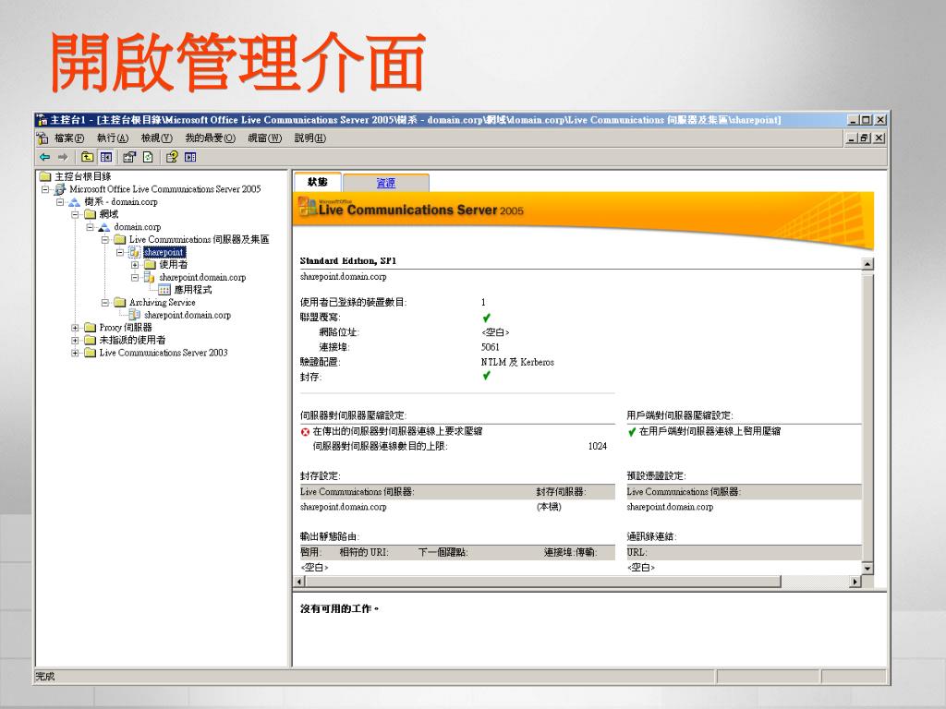946x709 pixels.
Task: Click the console system icon in the menu bar
Action: pos(42,138)
